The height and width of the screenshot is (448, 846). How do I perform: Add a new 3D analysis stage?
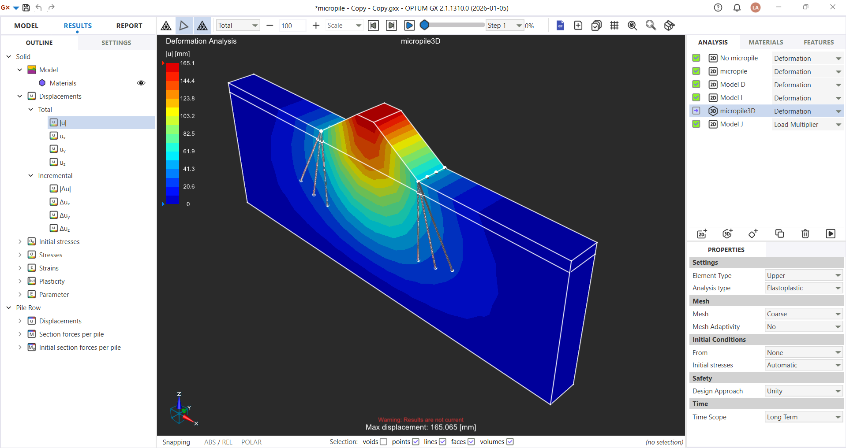coord(727,233)
